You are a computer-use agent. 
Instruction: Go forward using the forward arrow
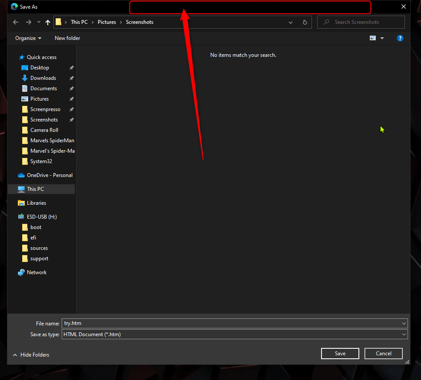pyautogui.click(x=29, y=22)
